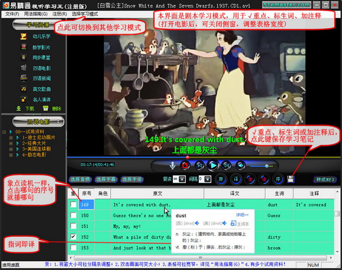Toggle the red 生 new-words button
This screenshot has height=270, width=342.
pos(250,179)
